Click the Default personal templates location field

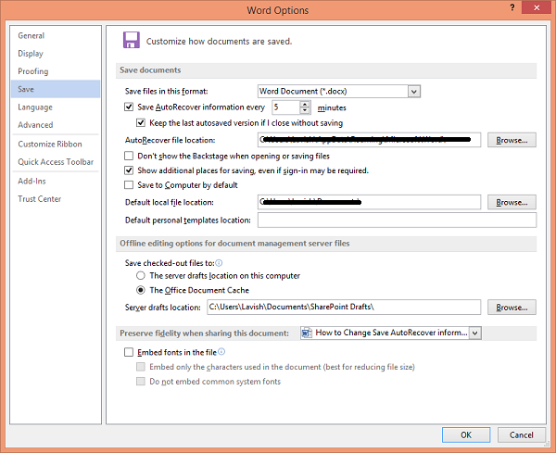pos(397,220)
